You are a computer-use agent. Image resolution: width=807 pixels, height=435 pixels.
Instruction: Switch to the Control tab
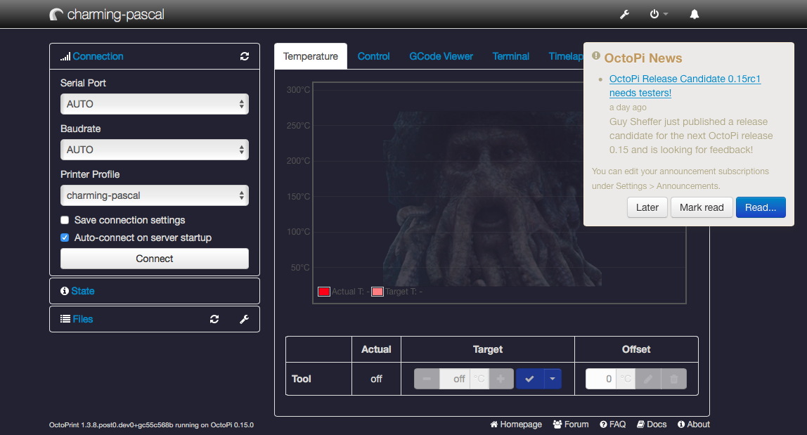pyautogui.click(x=374, y=56)
